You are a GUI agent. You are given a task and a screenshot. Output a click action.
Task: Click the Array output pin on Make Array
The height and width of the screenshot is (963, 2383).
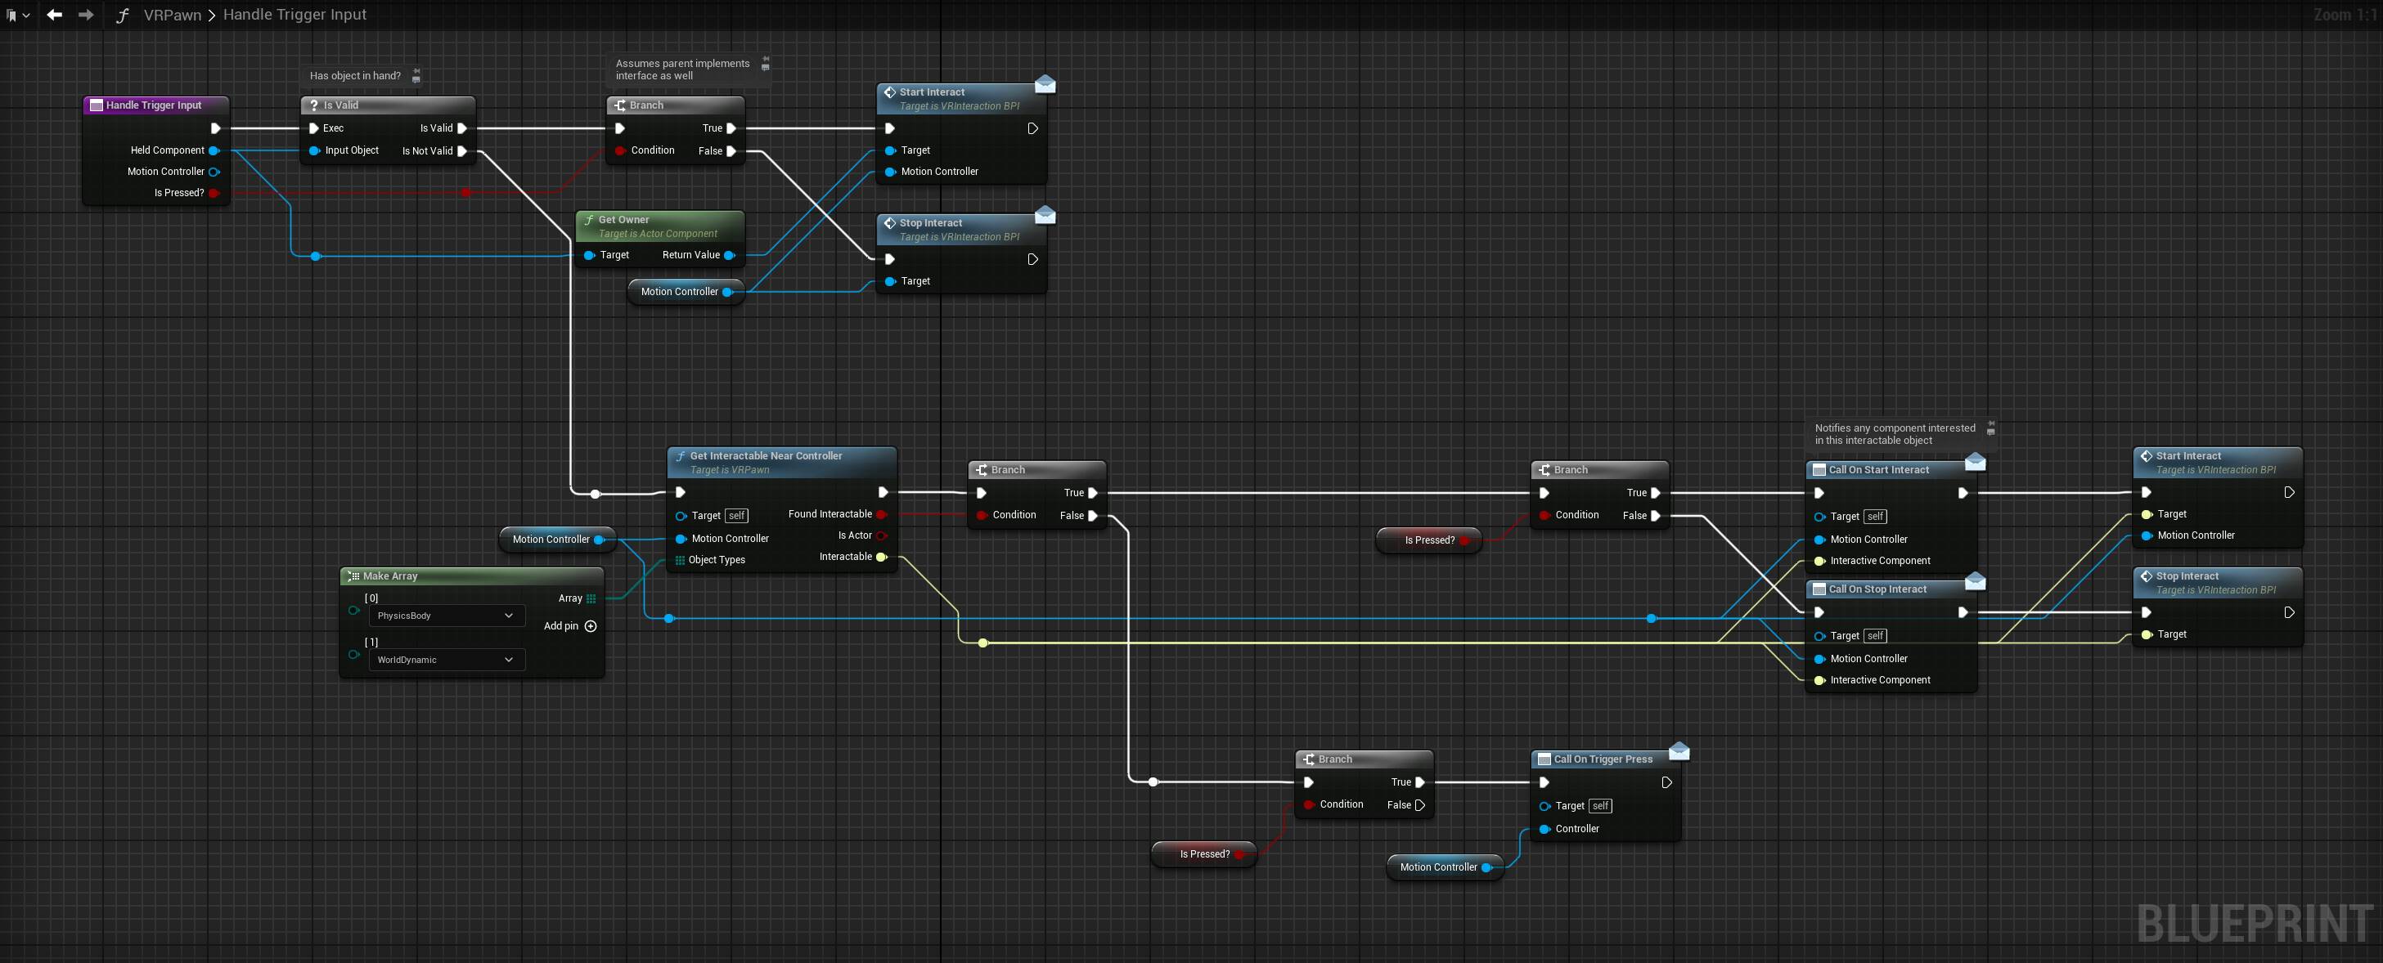tap(591, 599)
